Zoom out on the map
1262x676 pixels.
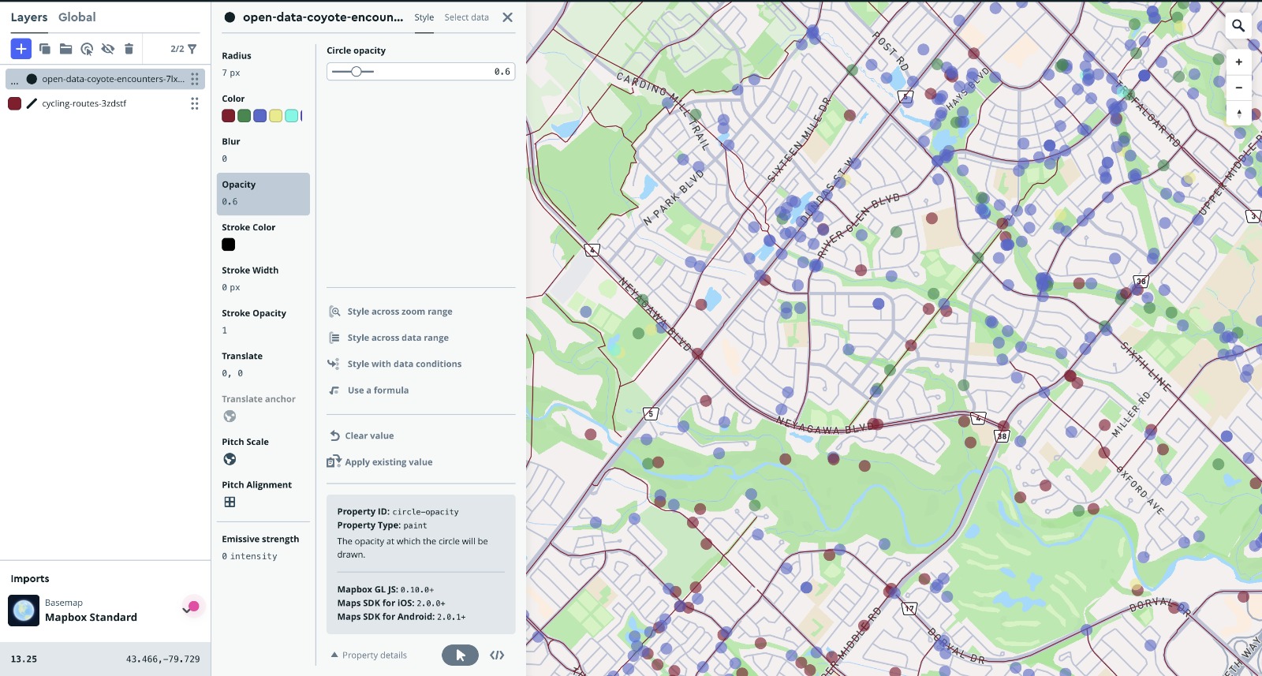(1238, 88)
